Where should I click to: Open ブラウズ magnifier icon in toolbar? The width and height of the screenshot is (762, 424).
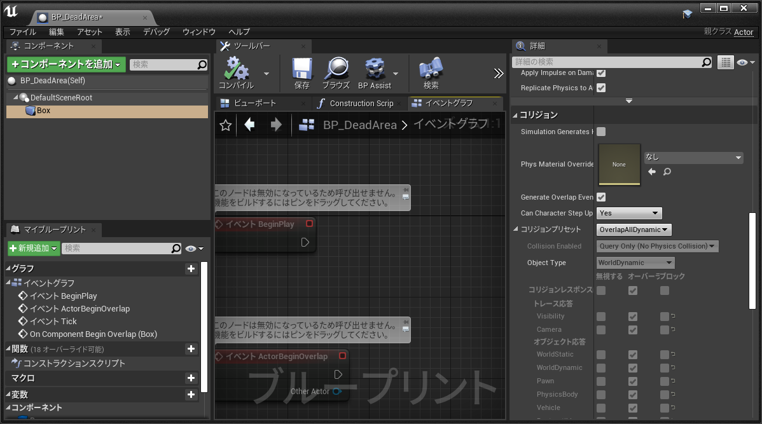point(336,69)
